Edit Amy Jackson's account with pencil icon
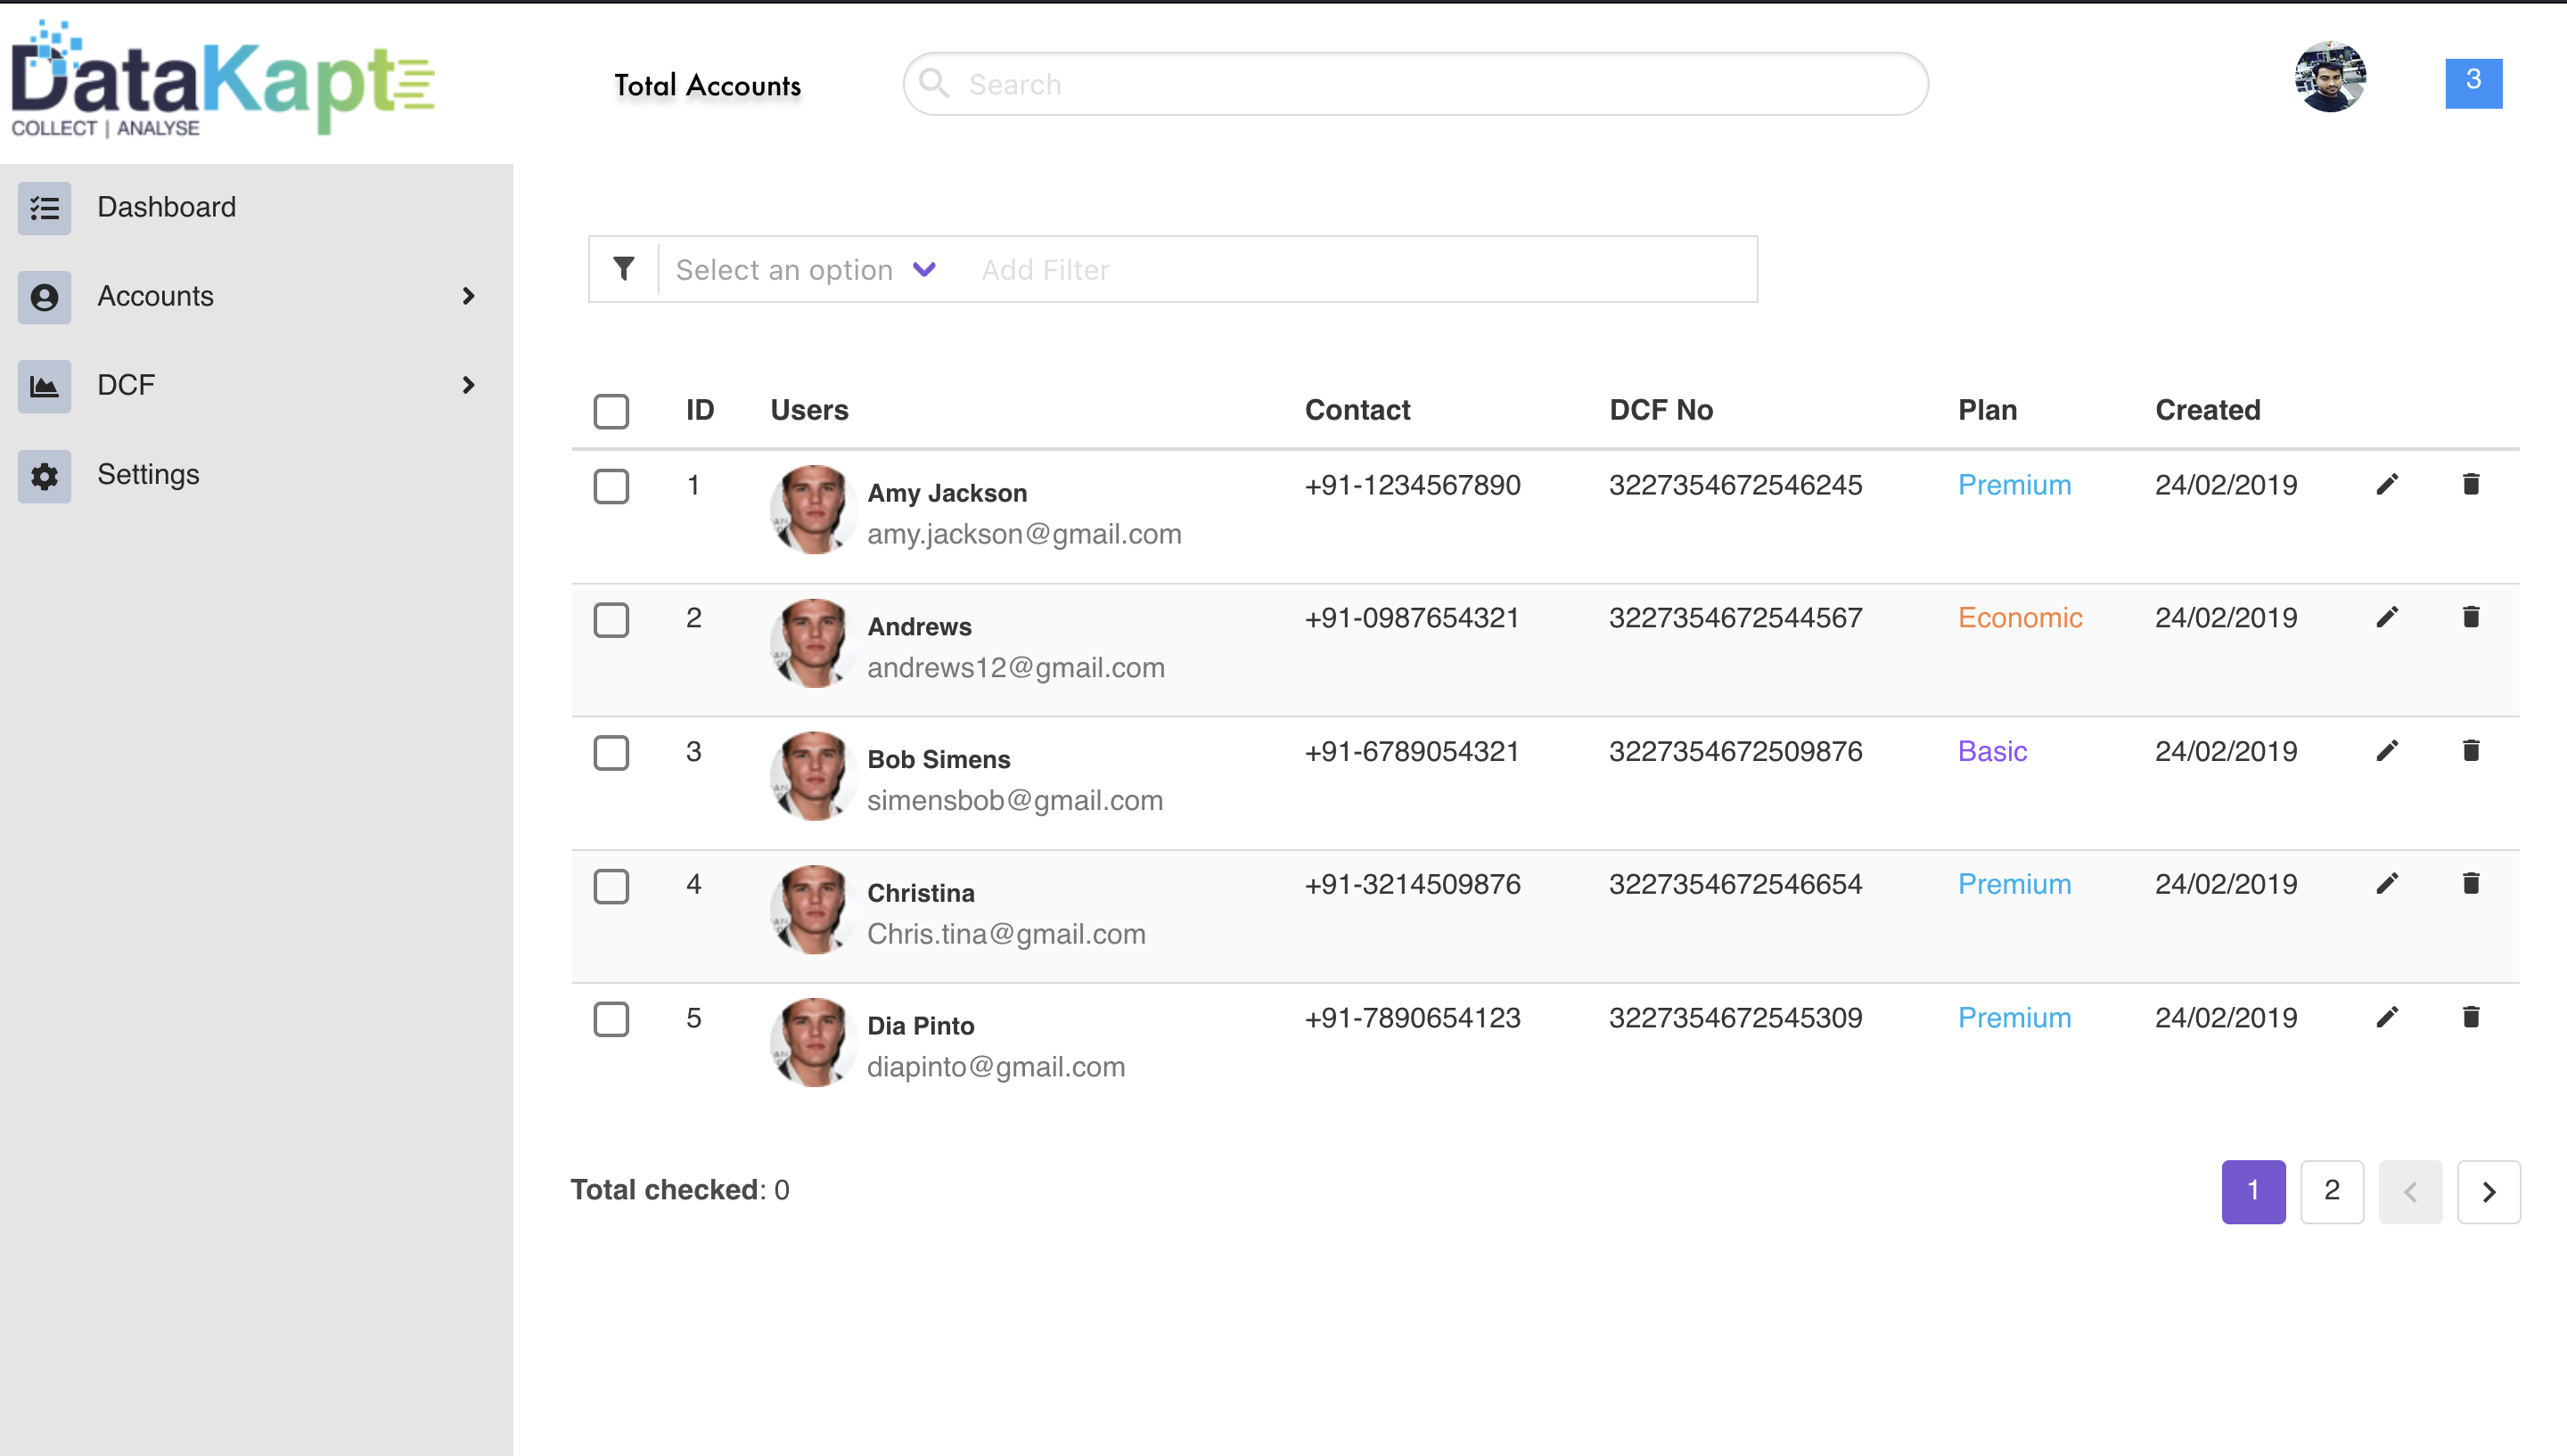The height and width of the screenshot is (1456, 2567). coord(2387,485)
